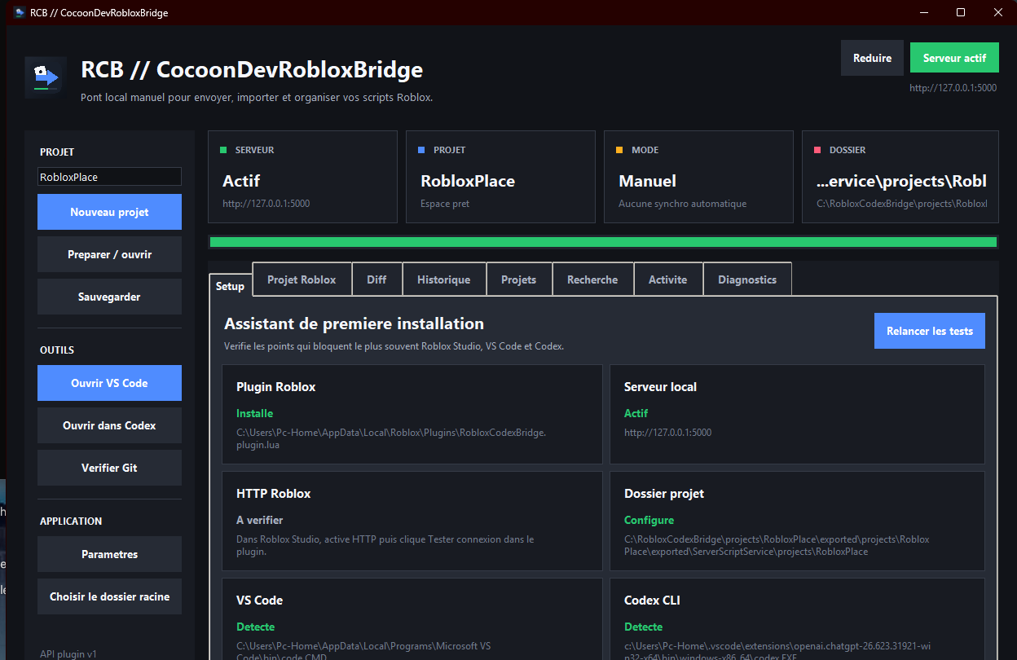Screen dimensions: 1017x660
Task: Open the Diff tab
Action: (376, 279)
